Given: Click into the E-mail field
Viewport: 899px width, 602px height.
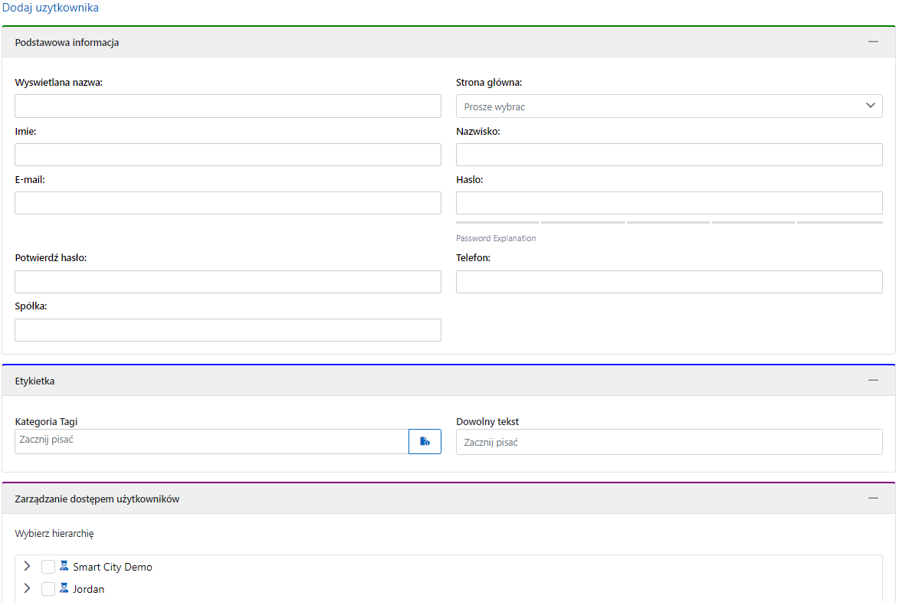Looking at the screenshot, I should point(228,203).
